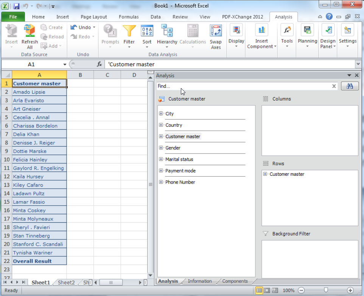The width and height of the screenshot is (364, 296).
Task: Click the binoculars search button
Action: (x=350, y=86)
